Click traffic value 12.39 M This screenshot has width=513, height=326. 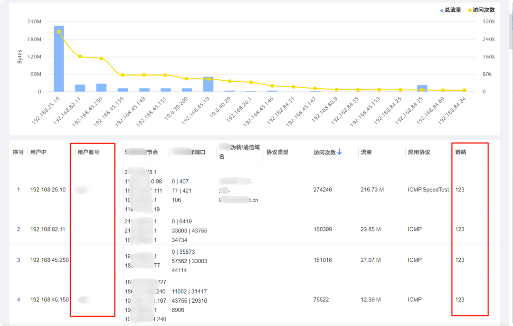click(370, 299)
